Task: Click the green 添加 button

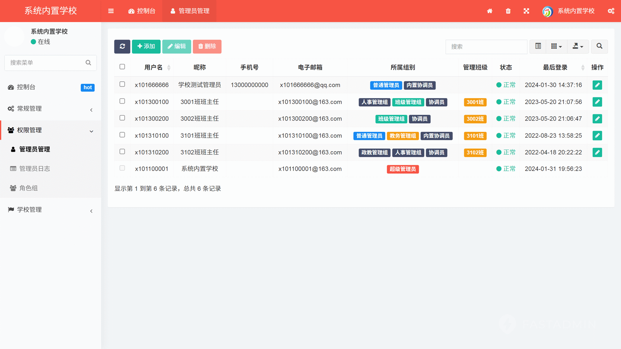Action: point(146,47)
